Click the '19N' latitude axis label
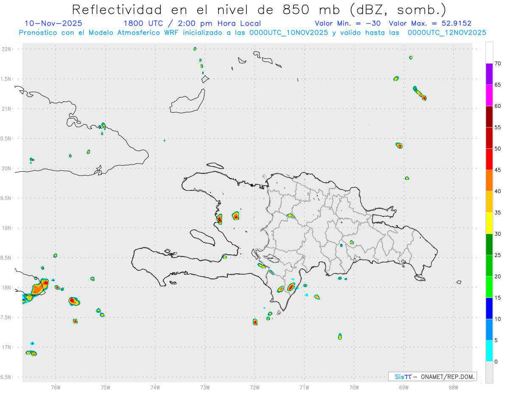The image size is (509, 393). pyautogui.click(x=6, y=228)
